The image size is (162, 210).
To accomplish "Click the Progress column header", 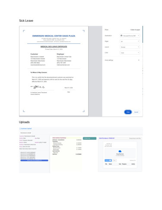I will 124,164.
